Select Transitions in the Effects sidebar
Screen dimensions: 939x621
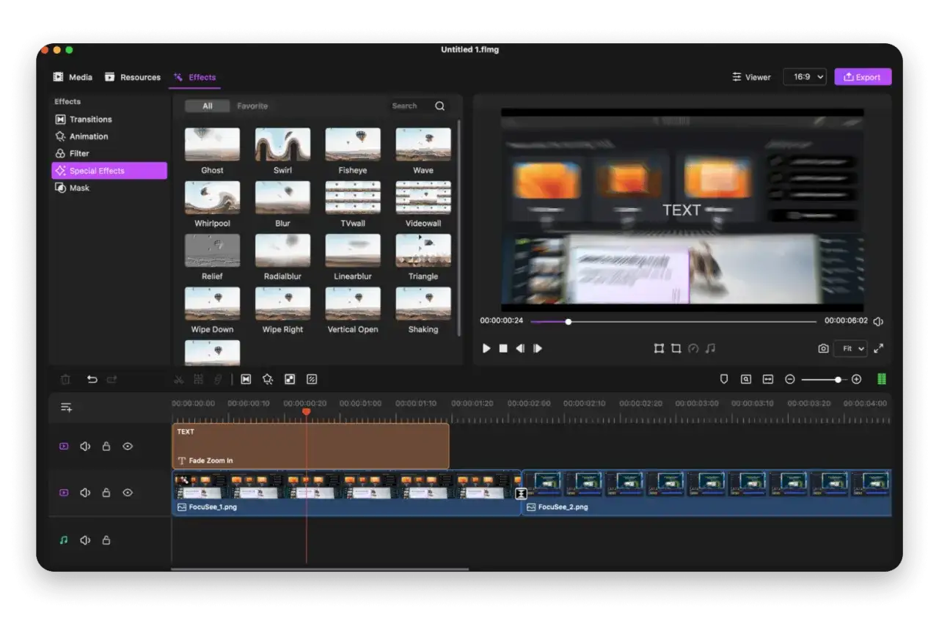tap(90, 120)
